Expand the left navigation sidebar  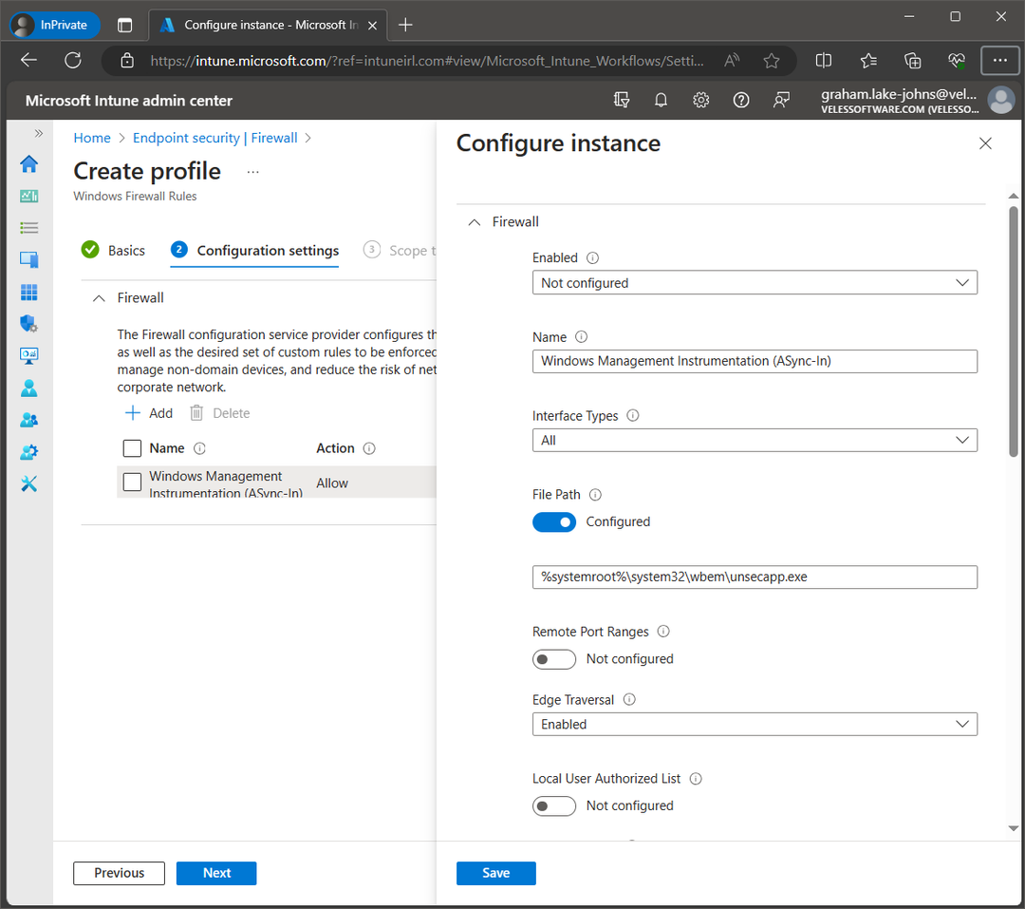[x=39, y=134]
